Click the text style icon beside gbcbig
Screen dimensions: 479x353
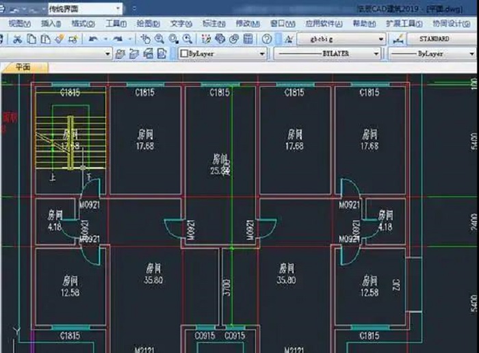[x=289, y=40]
